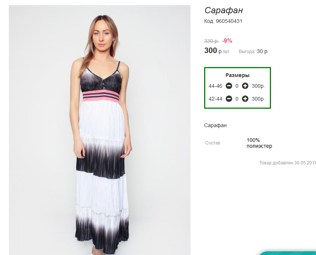Screen dimensions: 316x255
Task: Click the crossed-out old price 330 р.
Action: [x=211, y=41]
